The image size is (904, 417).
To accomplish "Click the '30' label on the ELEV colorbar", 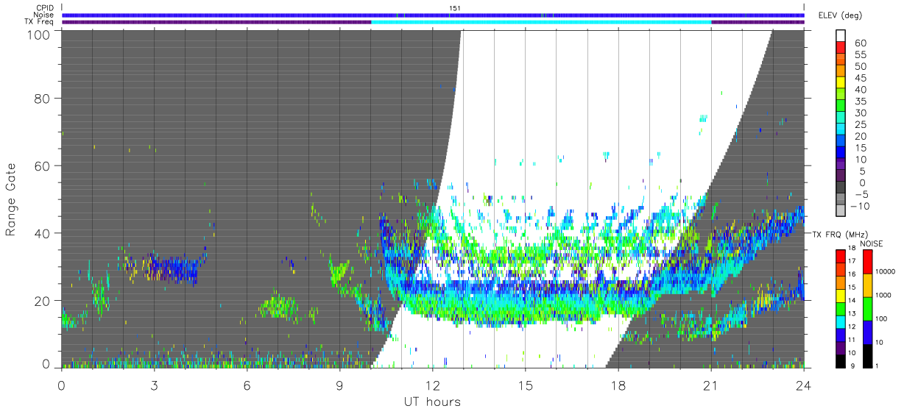I will 860,113.
